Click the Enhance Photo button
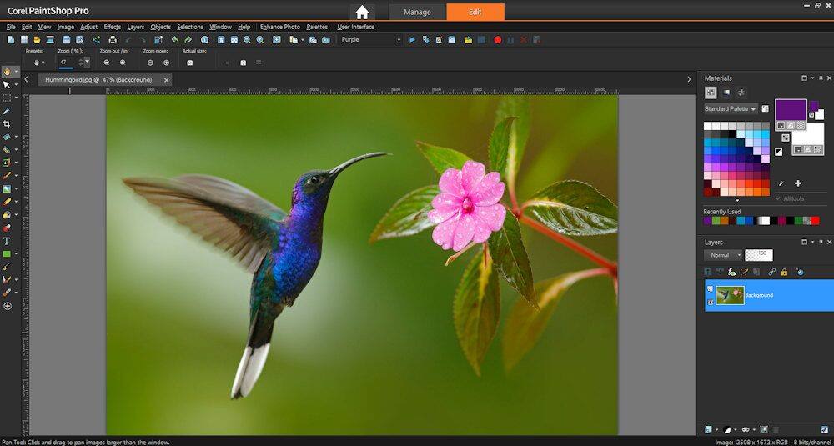 click(279, 27)
